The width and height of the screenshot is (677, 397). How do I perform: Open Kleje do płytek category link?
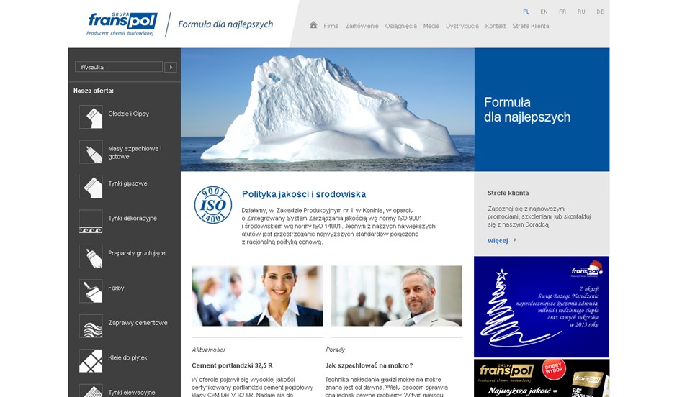point(127,357)
